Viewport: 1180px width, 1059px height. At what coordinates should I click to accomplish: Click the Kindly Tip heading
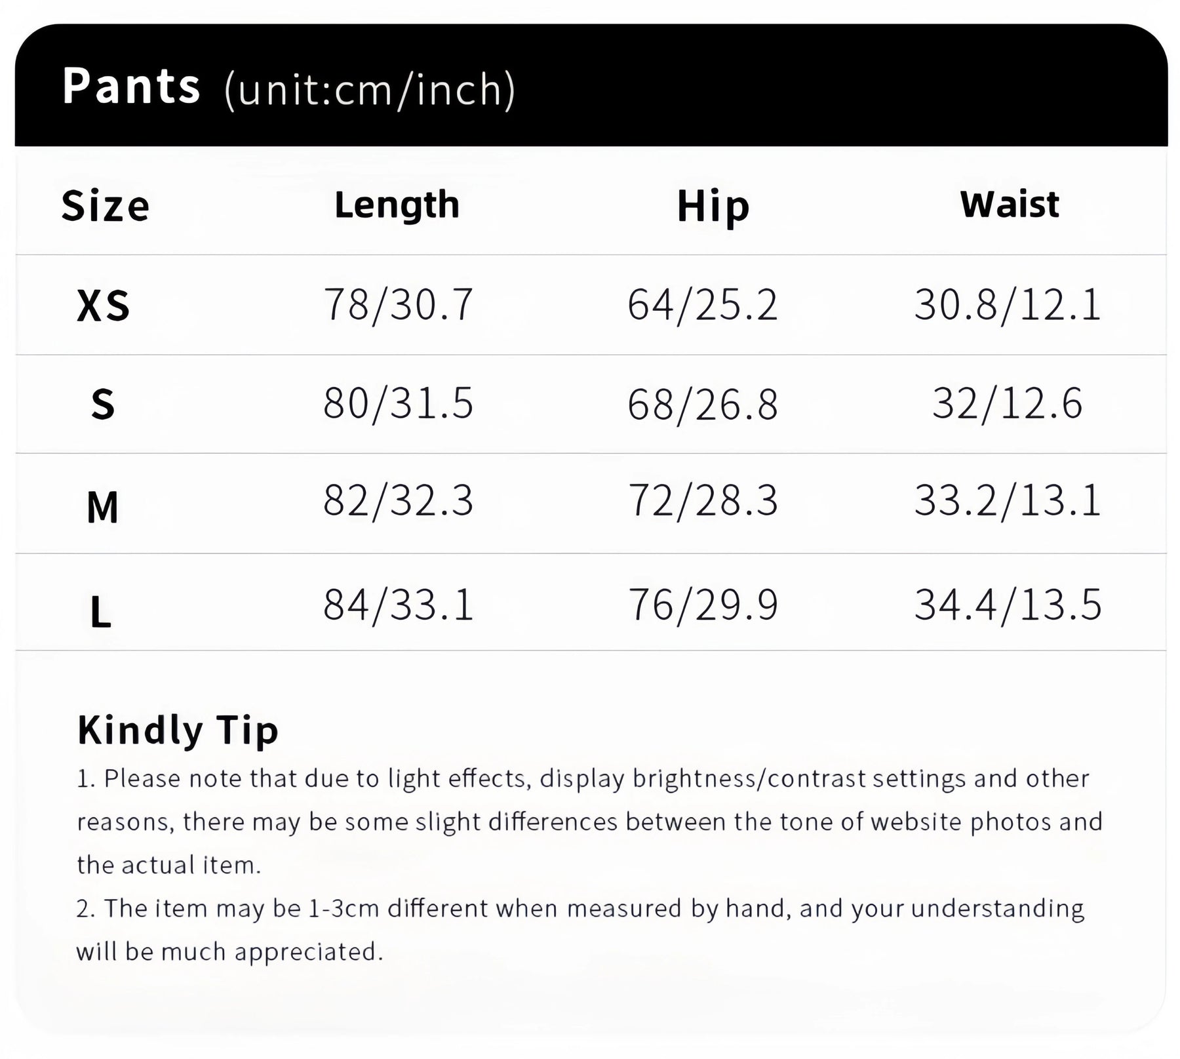pos(178,730)
